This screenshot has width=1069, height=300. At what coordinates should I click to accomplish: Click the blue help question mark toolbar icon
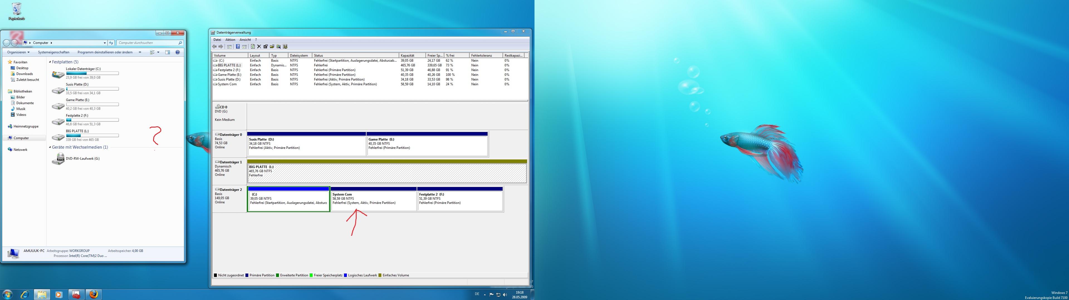[x=238, y=47]
